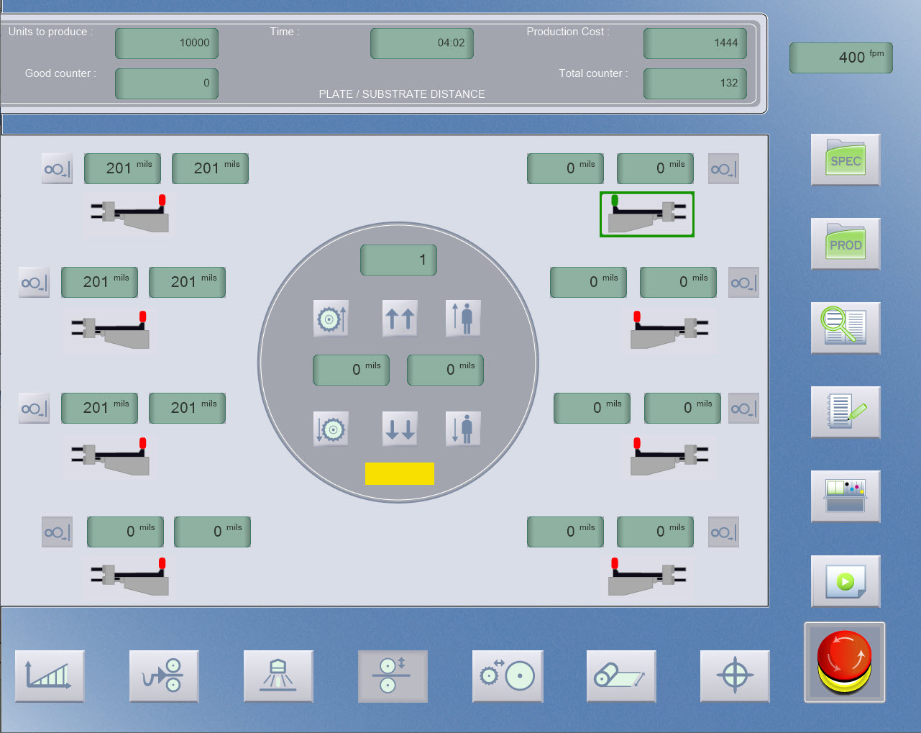Open the PROD folder
Image resolution: width=921 pixels, height=733 pixels.
(845, 244)
